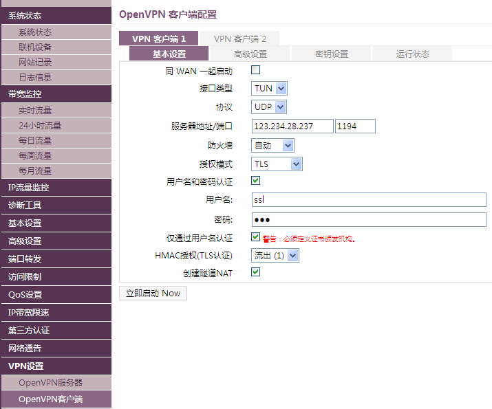This screenshot has width=492, height=409.
Task: Open the 接口类型 TUN dropdown
Action: coord(268,89)
